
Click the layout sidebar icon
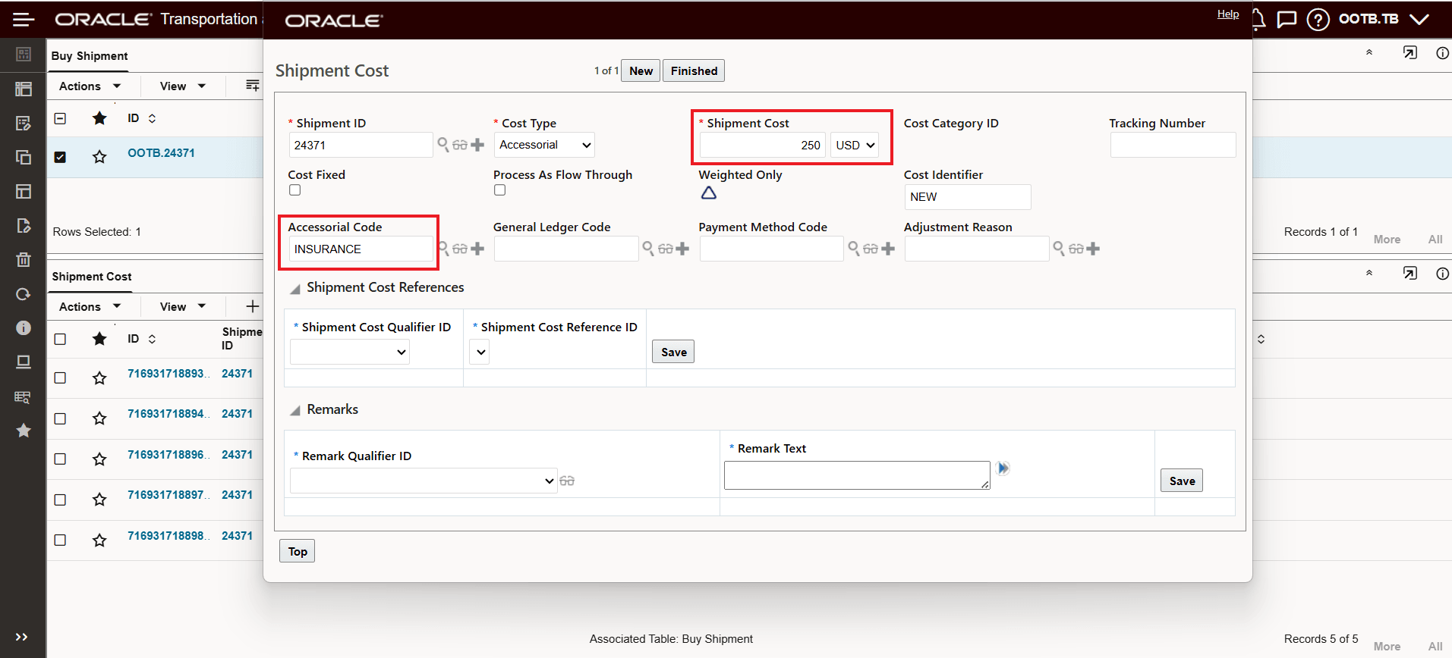[x=24, y=191]
